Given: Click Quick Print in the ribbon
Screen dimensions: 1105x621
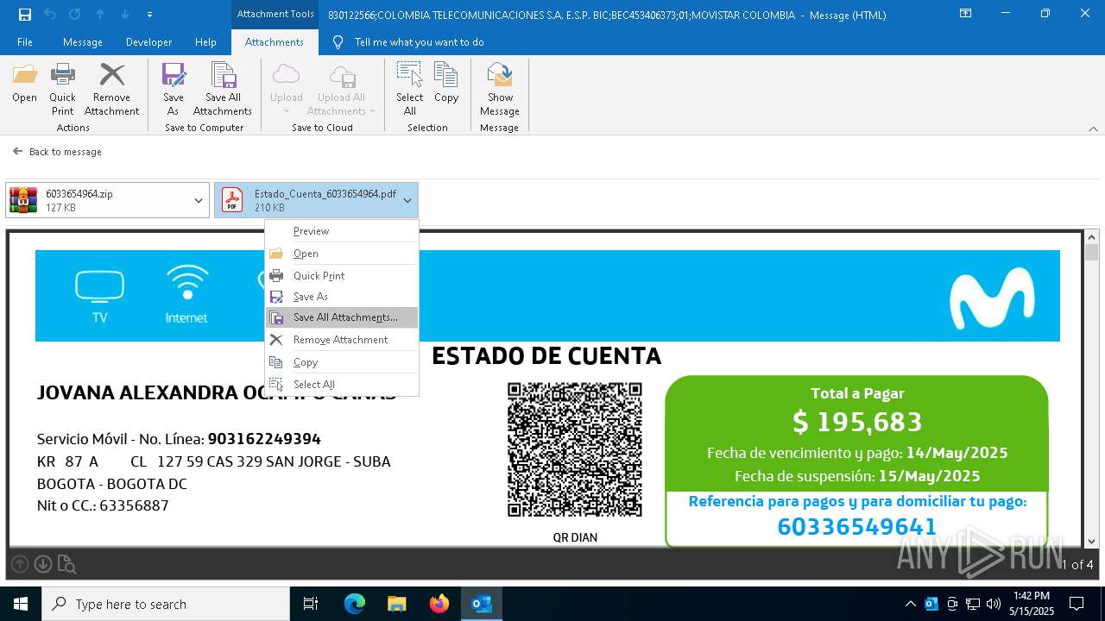Looking at the screenshot, I should coord(62,90).
